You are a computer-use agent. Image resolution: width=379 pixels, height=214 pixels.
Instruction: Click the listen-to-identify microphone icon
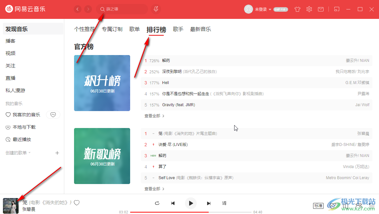tap(156, 9)
